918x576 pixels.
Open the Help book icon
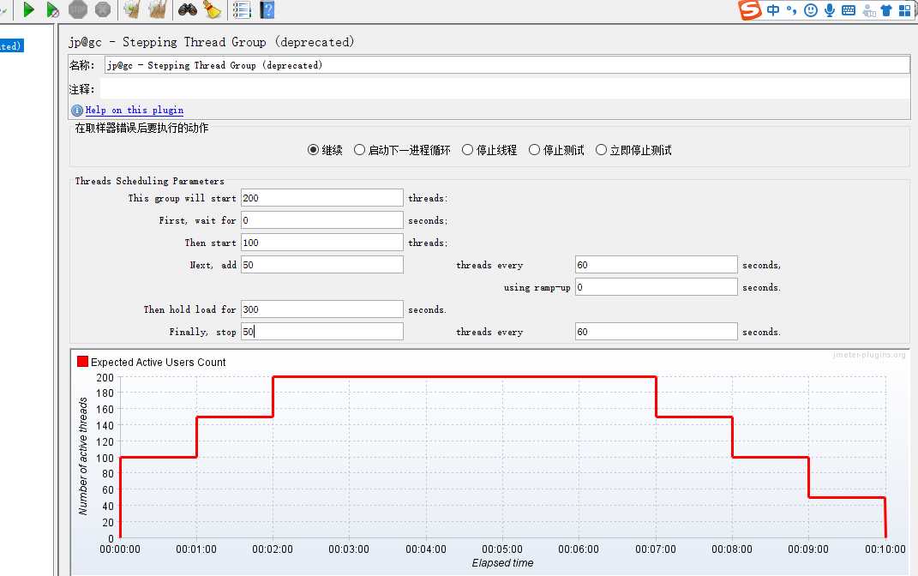coord(267,9)
